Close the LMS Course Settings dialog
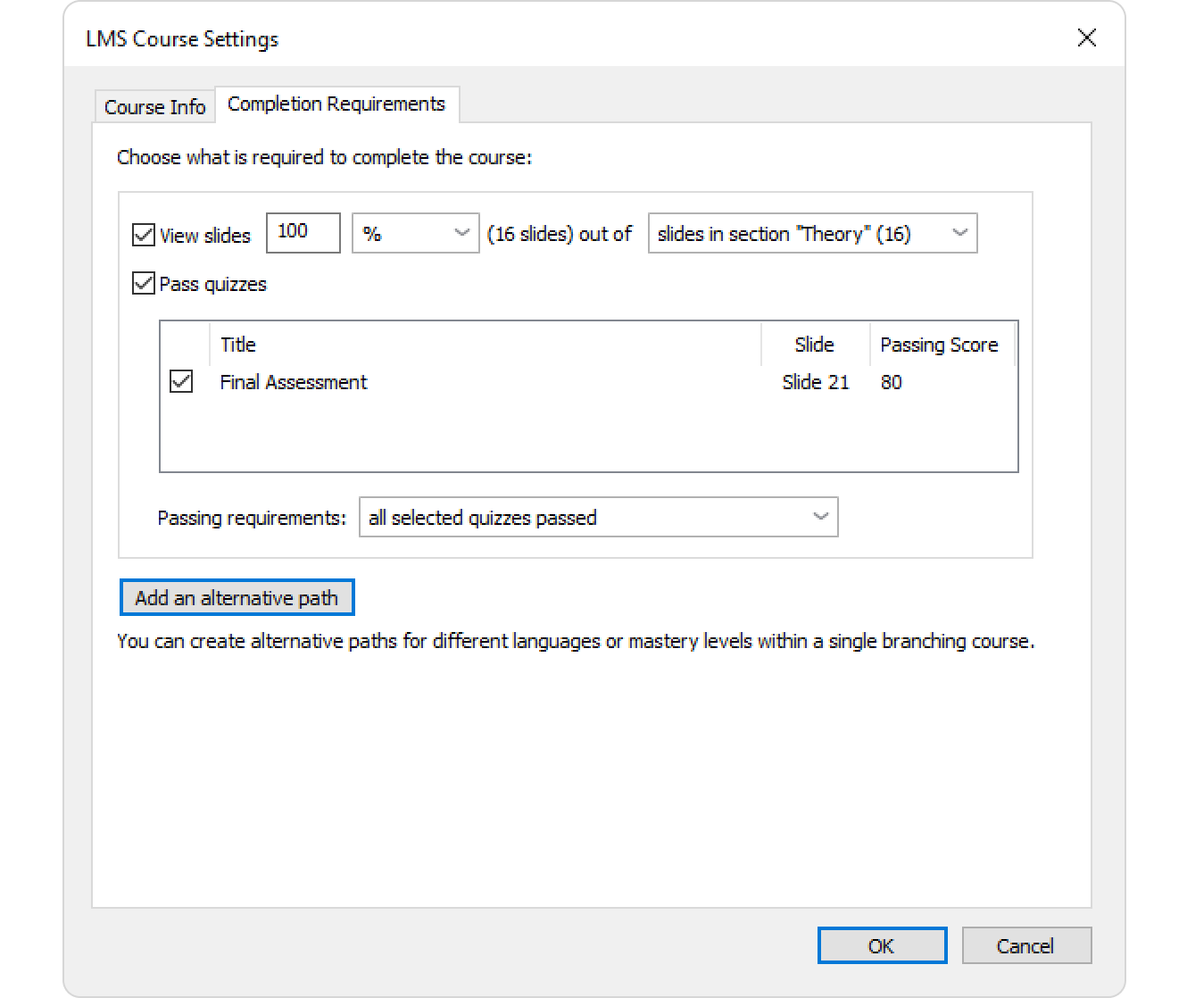Image resolution: width=1187 pixels, height=998 pixels. pyautogui.click(x=1086, y=37)
